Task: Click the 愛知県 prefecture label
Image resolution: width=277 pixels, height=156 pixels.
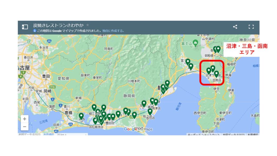Action: coord(63,79)
